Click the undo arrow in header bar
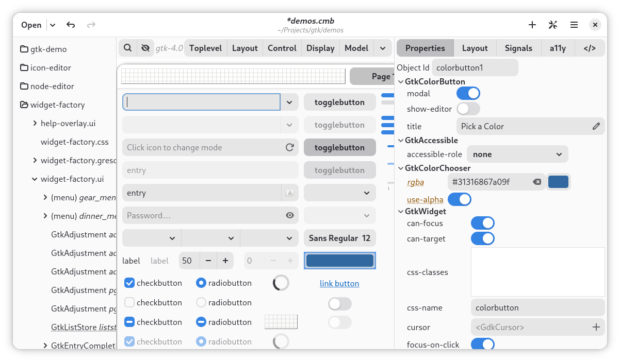The image size is (620, 362). (71, 25)
